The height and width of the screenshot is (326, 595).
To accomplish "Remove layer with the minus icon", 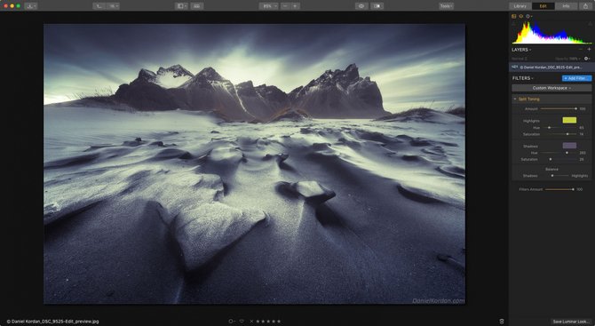I will (x=581, y=50).
